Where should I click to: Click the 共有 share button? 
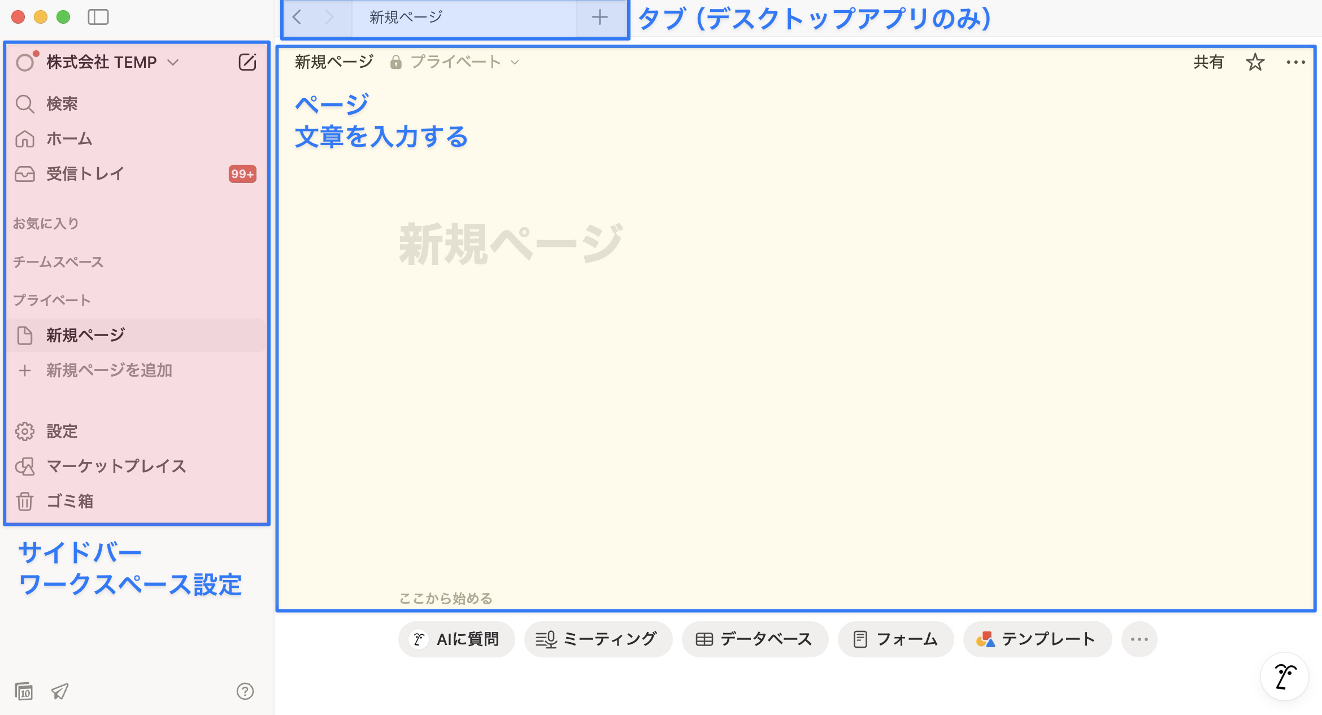[1208, 62]
